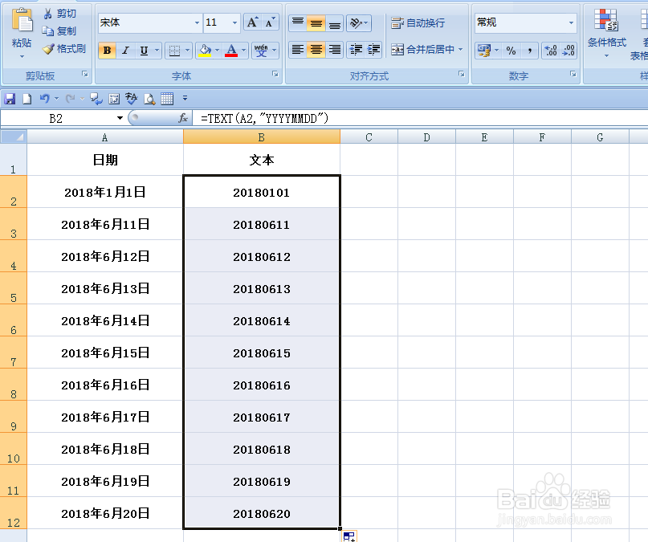Image resolution: width=648 pixels, height=542 pixels.
Task: Open text orientation button
Action: 358,22
